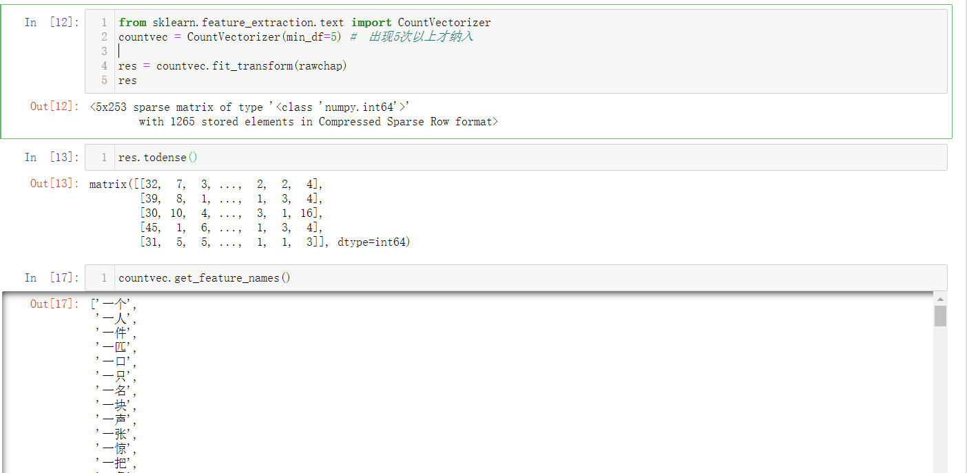Click the In [12] prompt label
This screenshot has width=967, height=473.
click(52, 22)
